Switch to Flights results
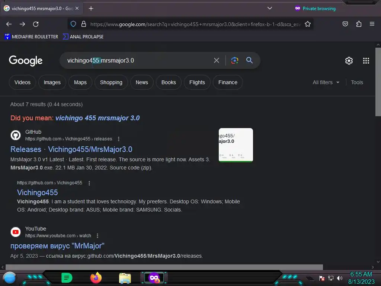Viewport: 381px width, 286px height. coord(197,82)
